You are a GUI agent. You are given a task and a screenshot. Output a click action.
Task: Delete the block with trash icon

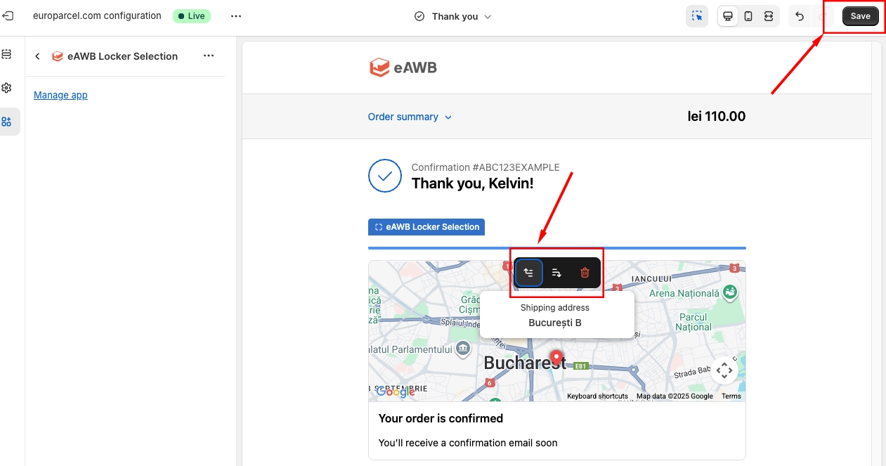(585, 273)
